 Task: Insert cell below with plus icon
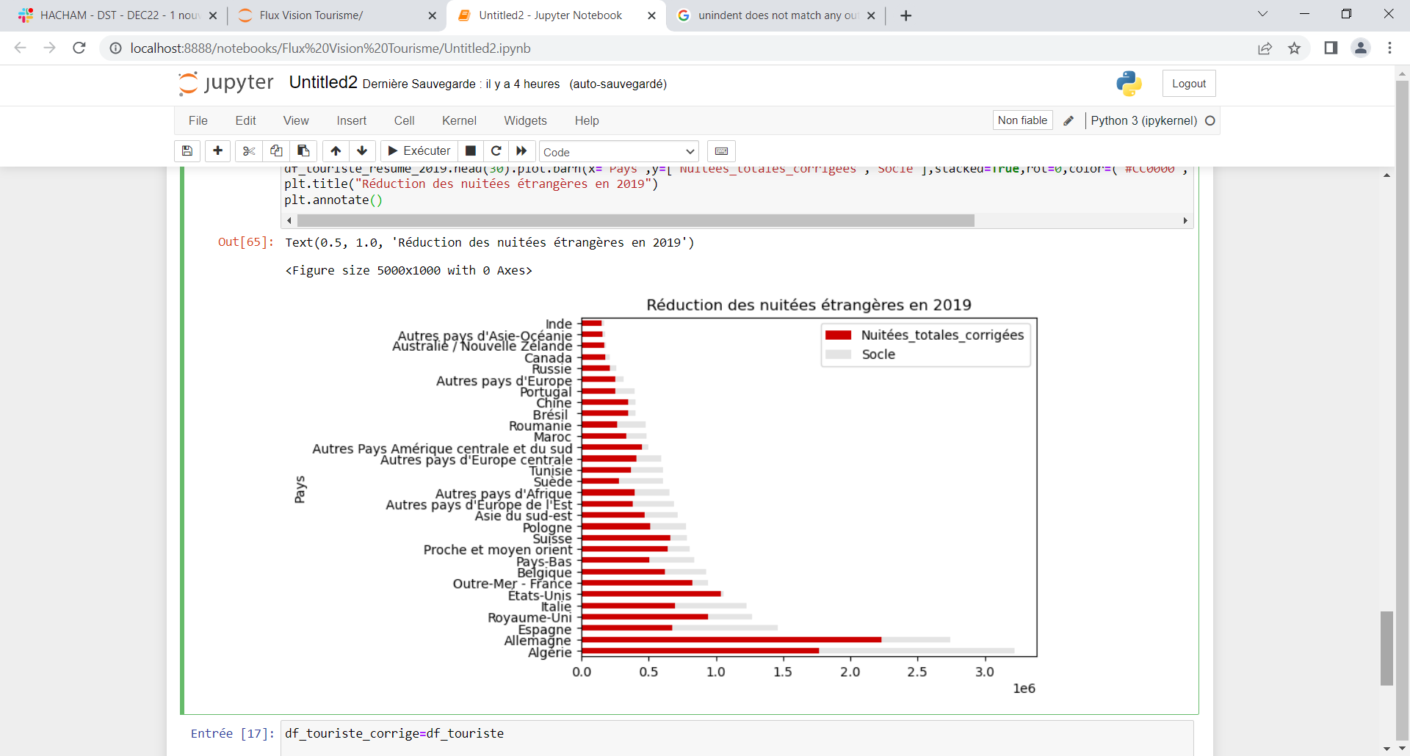pyautogui.click(x=217, y=151)
